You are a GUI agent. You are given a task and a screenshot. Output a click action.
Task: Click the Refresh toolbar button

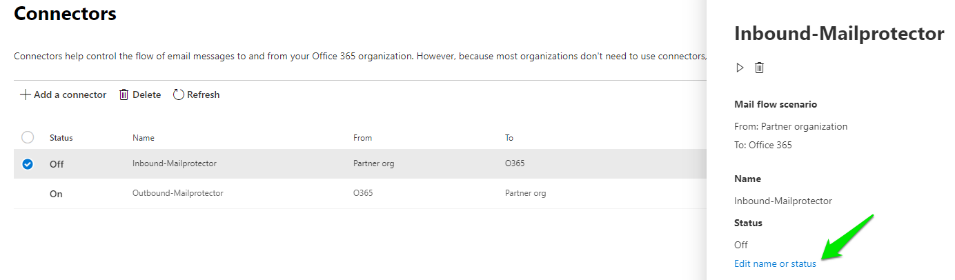click(x=196, y=94)
